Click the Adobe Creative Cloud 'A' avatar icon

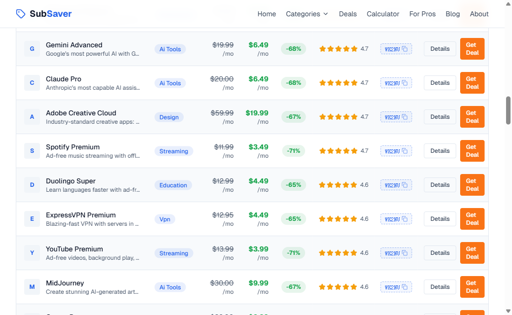tap(32, 117)
